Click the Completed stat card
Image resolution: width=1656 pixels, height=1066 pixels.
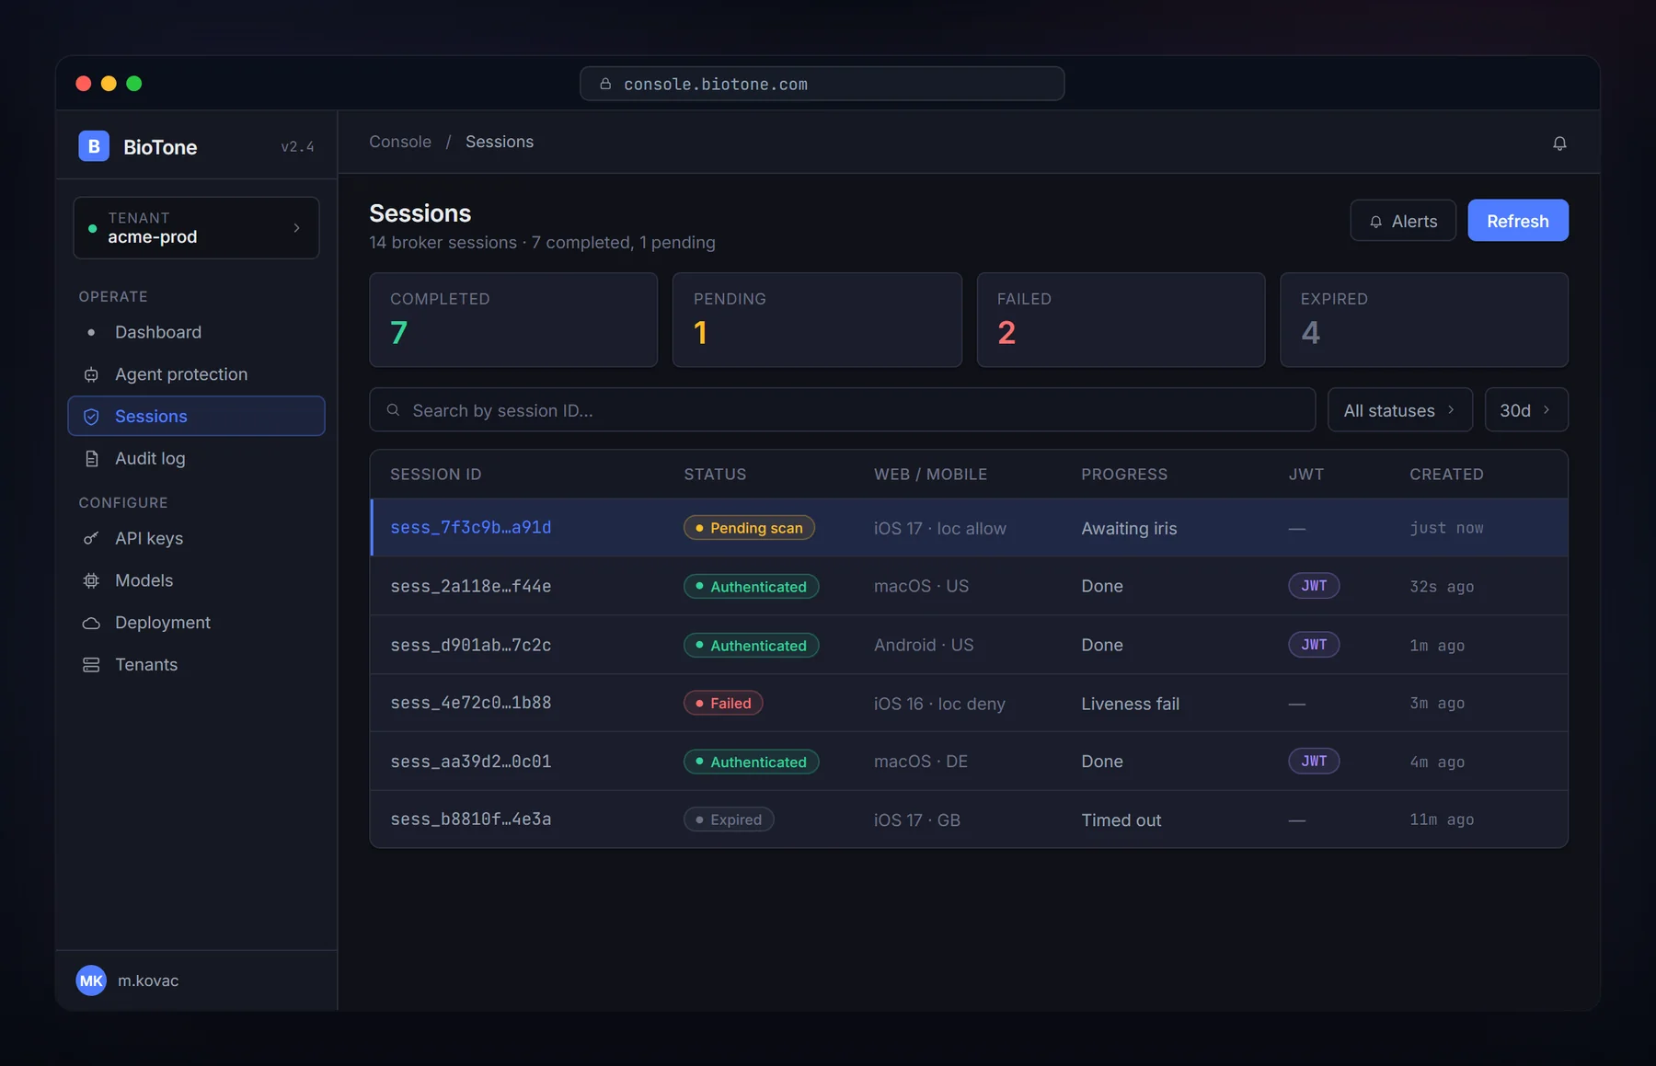point(513,320)
